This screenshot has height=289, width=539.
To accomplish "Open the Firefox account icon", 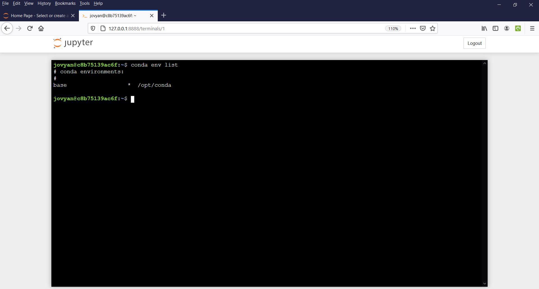I will point(507,28).
